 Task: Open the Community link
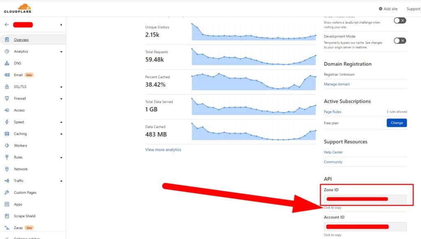coord(333,162)
